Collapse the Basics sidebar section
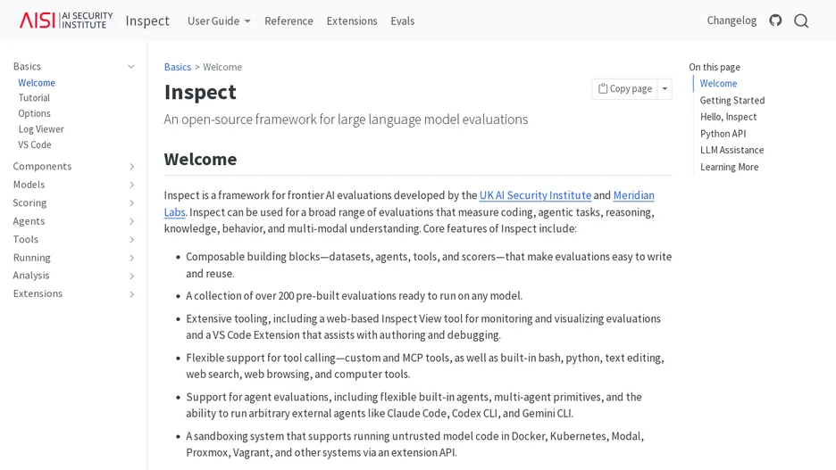Viewport: 836px width, 470px height. tap(131, 67)
